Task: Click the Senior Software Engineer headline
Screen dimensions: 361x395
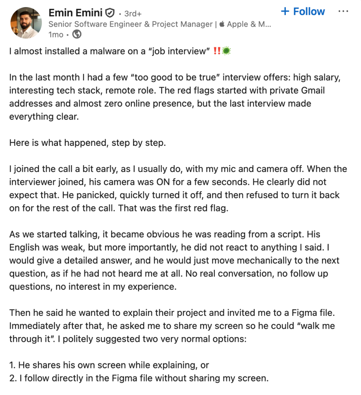Action: click(131, 24)
